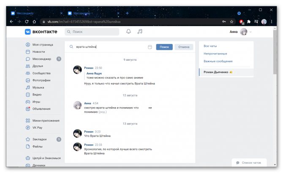This screenshot has height=173, width=283.
Task: Bookmark page with the star icon
Action: tap(231, 22)
